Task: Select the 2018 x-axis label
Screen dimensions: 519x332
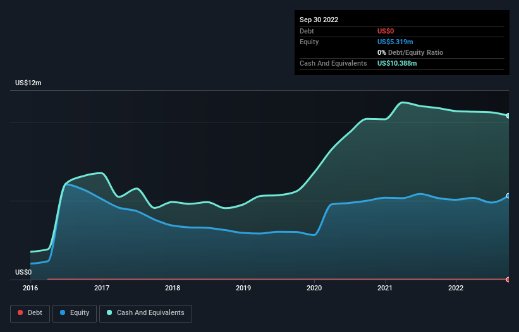Action: 173,288
